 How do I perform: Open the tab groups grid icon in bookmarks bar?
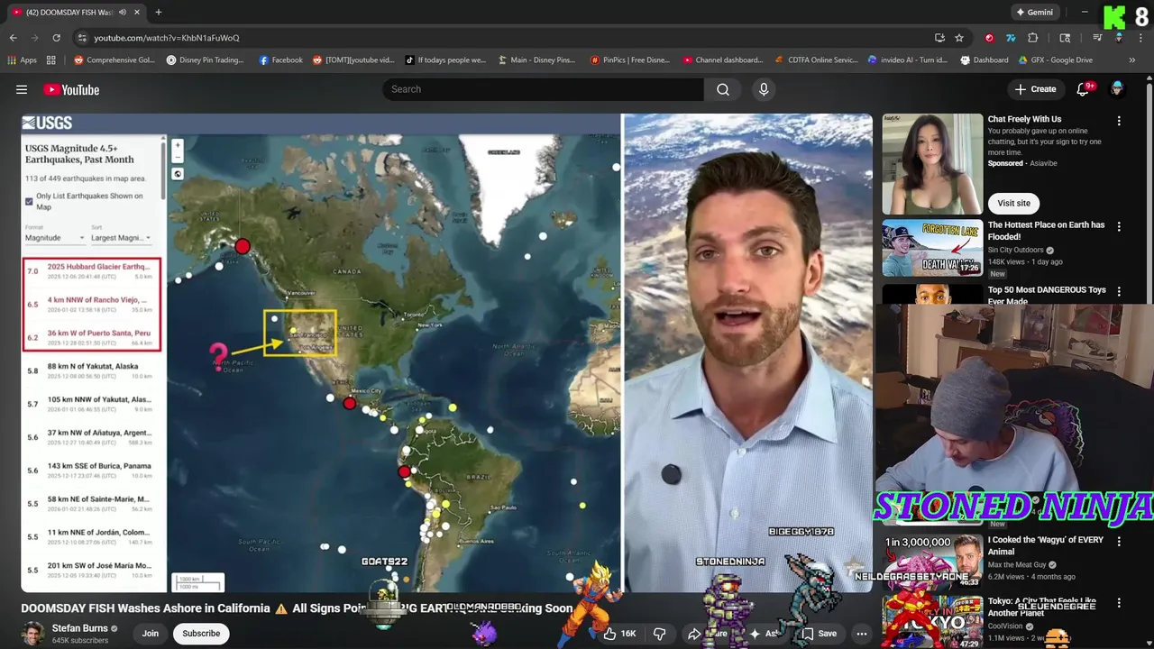(x=51, y=60)
